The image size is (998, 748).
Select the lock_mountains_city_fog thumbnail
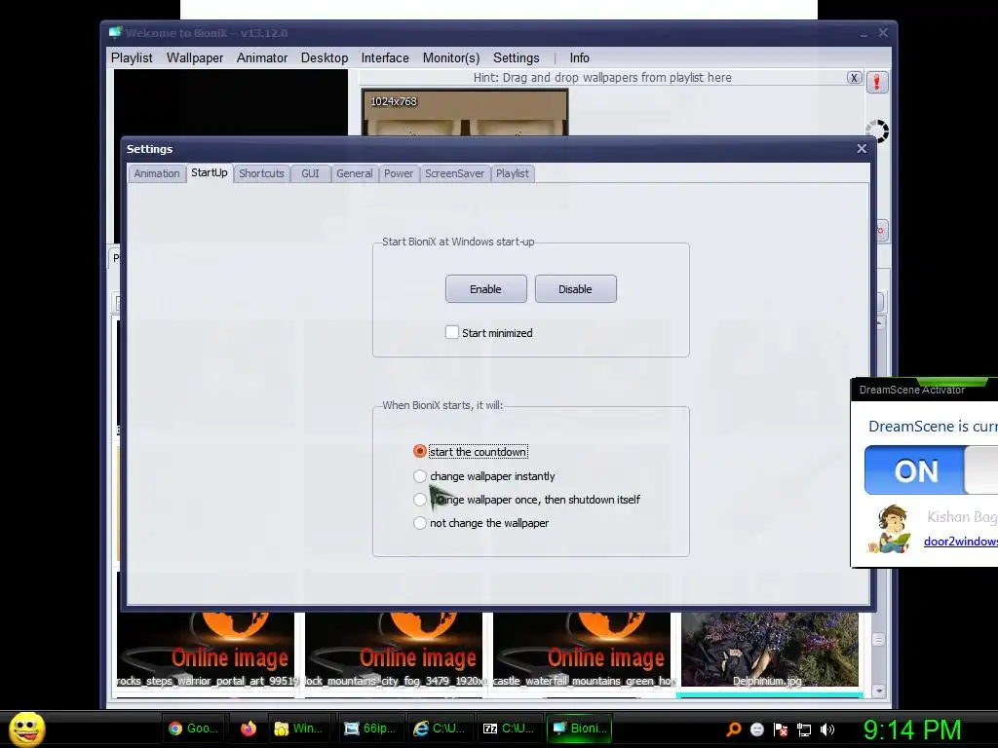click(x=394, y=650)
